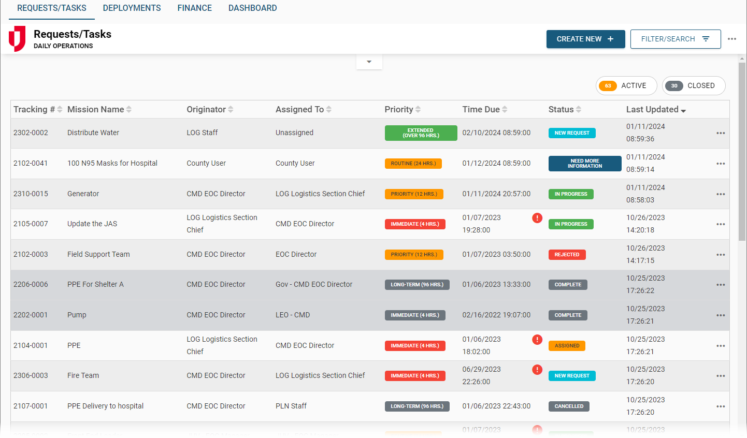This screenshot has width=747, height=438.
Task: Open the actions menu for the Generator request
Action: (x=721, y=194)
